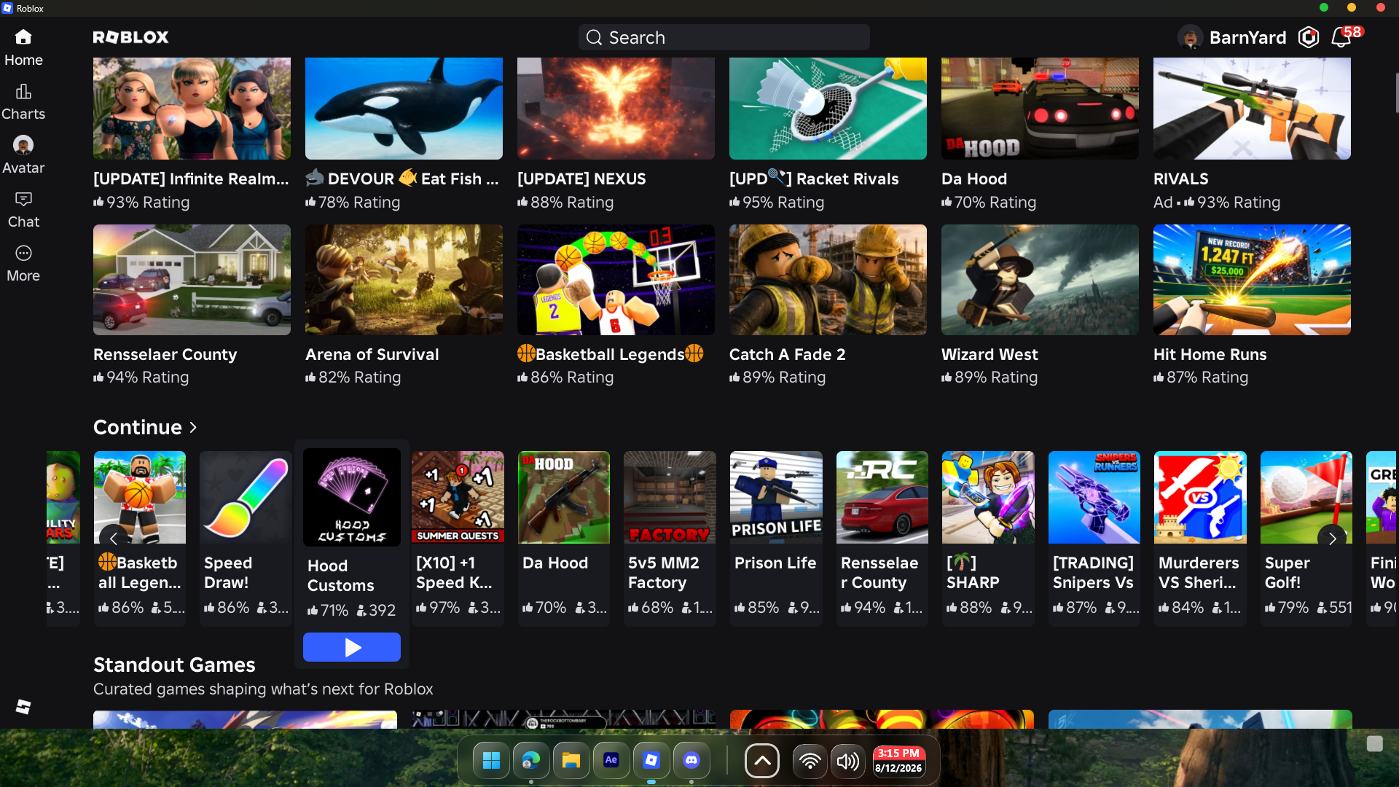
Task: Open Rensselaer County house thumbnail
Action: pos(192,280)
